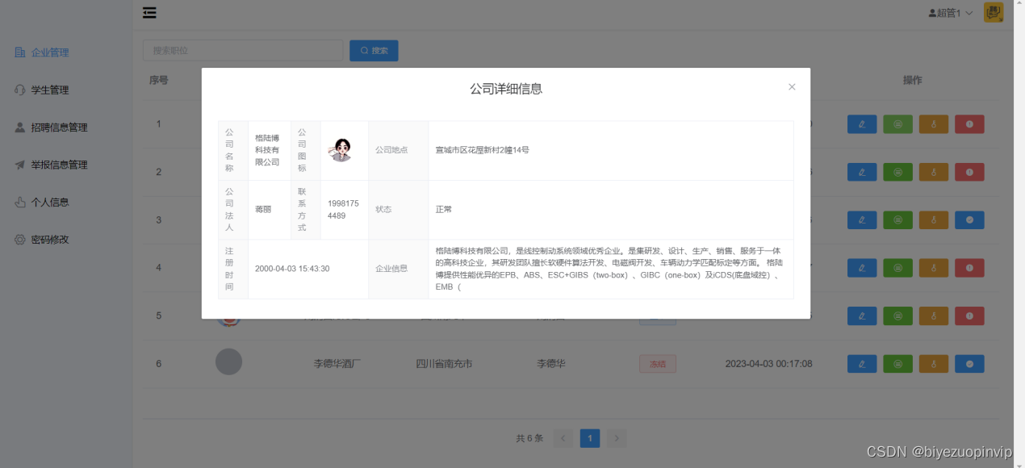Image resolution: width=1025 pixels, height=468 pixels.
Task: Edit the 李德华酒厂 row with the blue pencil
Action: (x=862, y=364)
